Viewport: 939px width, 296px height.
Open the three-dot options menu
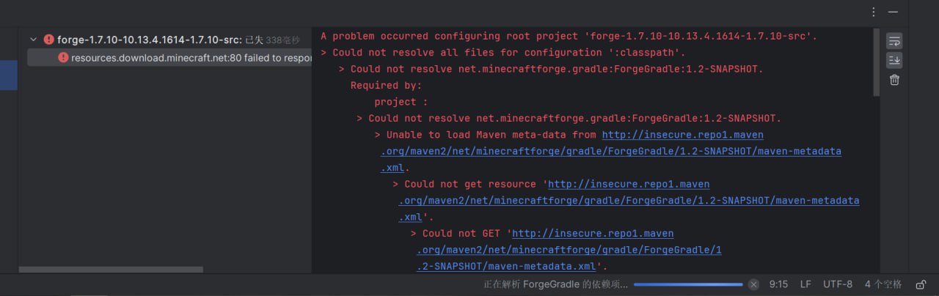coord(874,12)
